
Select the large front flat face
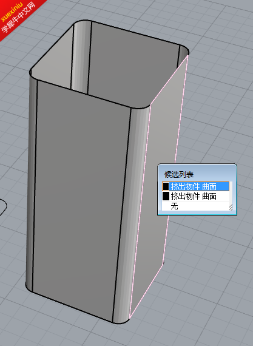click(79, 198)
